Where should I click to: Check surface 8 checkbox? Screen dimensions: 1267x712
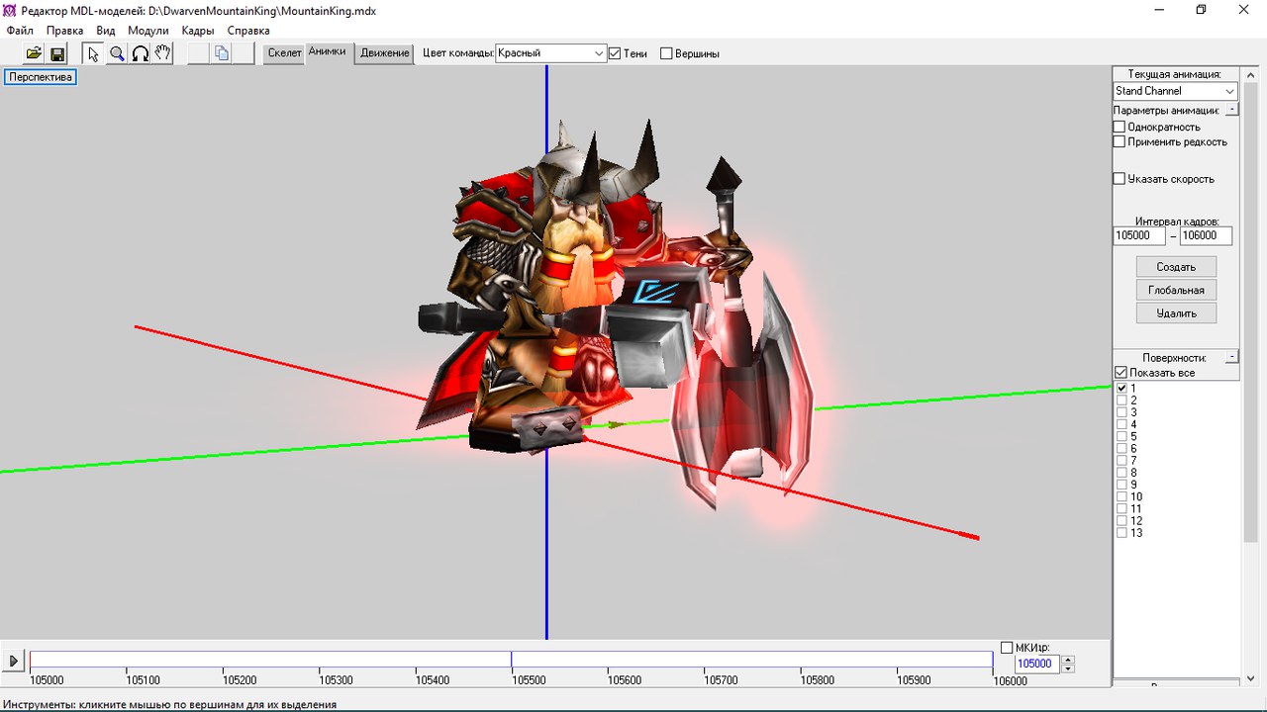1121,473
